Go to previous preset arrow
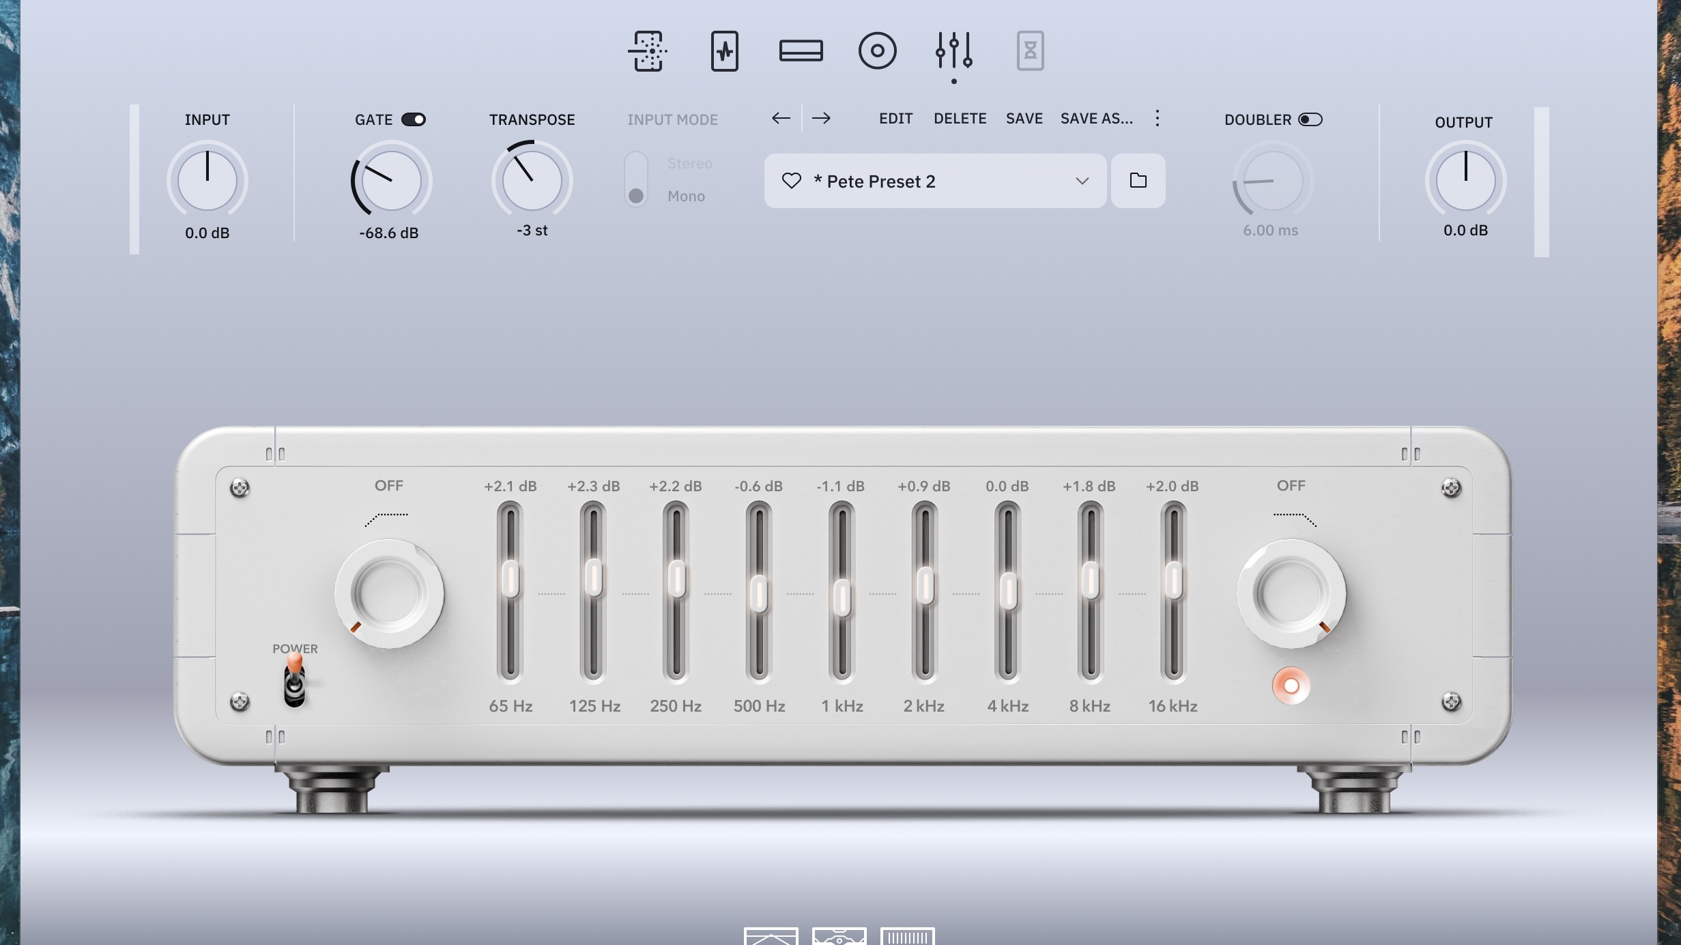1681x945 pixels. point(781,118)
